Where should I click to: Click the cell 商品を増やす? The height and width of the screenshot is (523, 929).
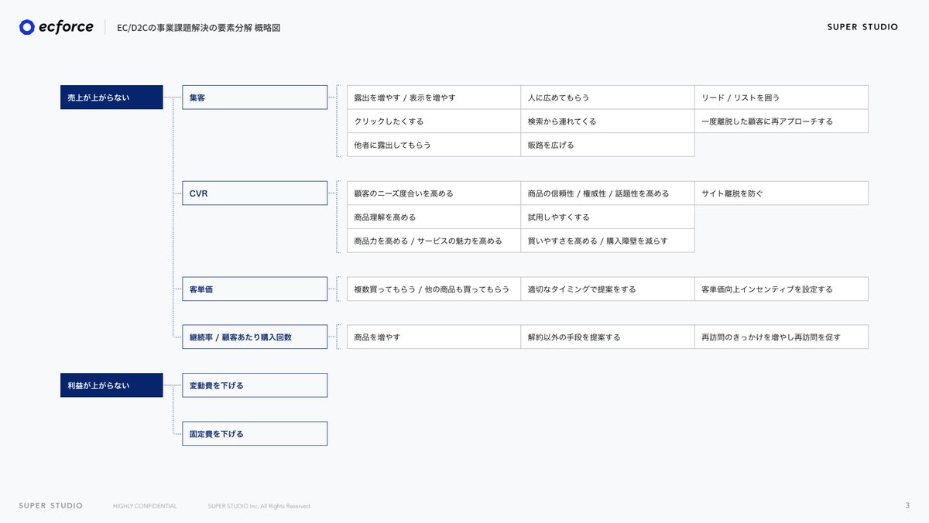click(x=434, y=337)
